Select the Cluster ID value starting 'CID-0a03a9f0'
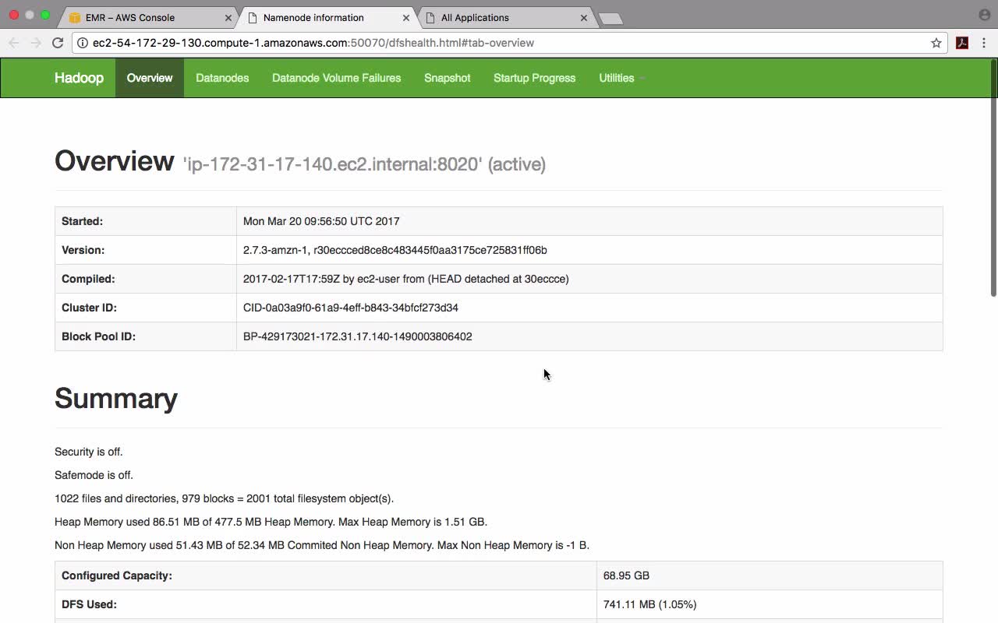 click(351, 308)
